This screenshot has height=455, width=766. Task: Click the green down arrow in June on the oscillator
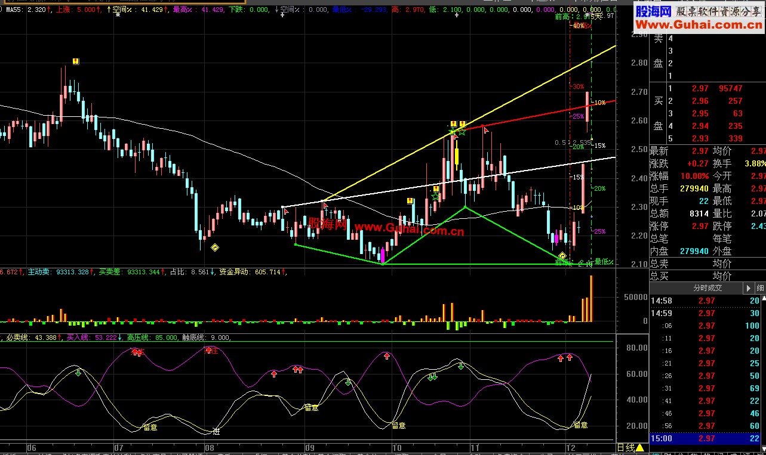click(78, 373)
